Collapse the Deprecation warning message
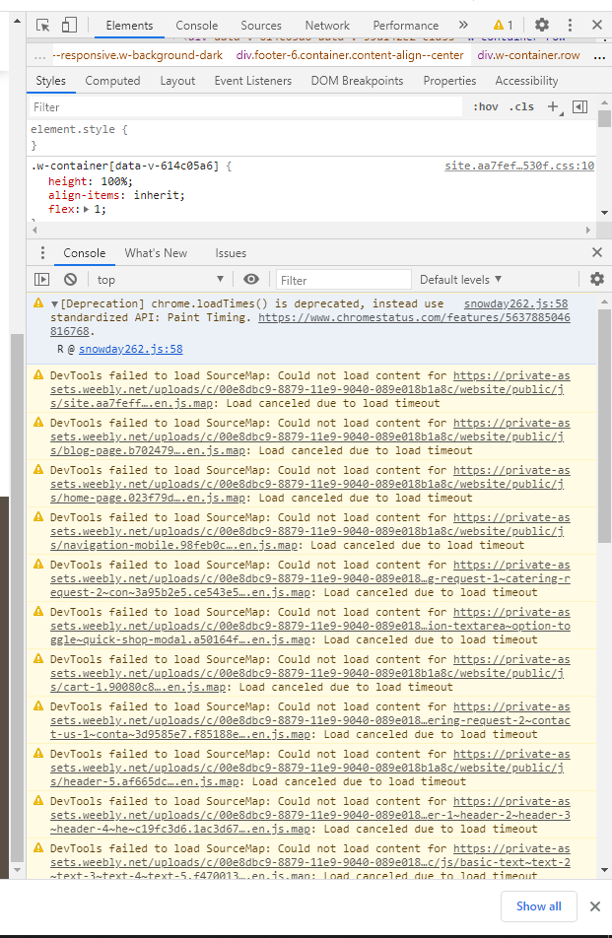 click(55, 304)
